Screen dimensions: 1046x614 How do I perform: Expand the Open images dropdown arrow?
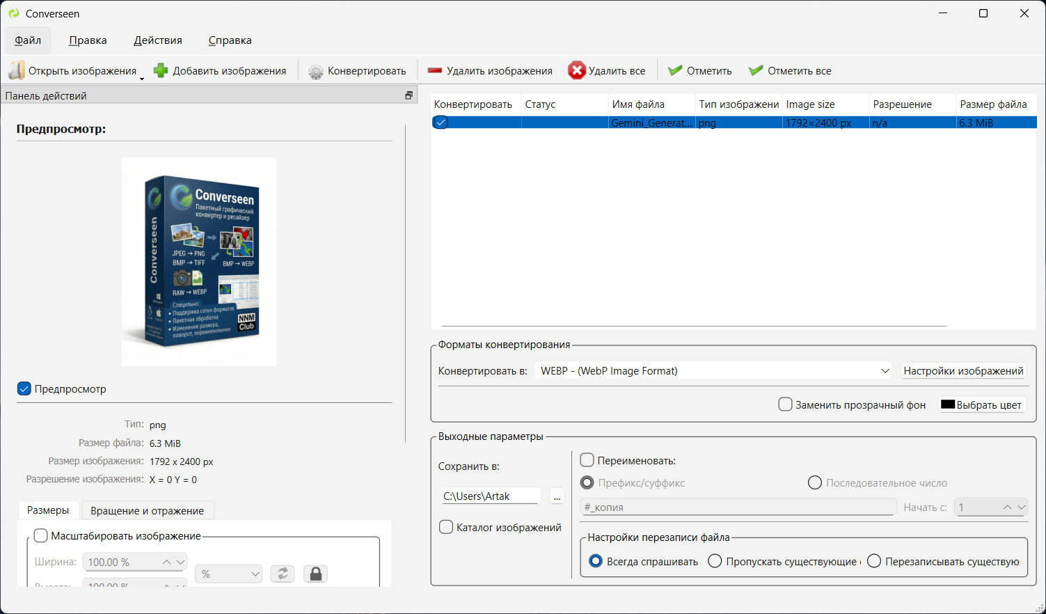pyautogui.click(x=142, y=78)
